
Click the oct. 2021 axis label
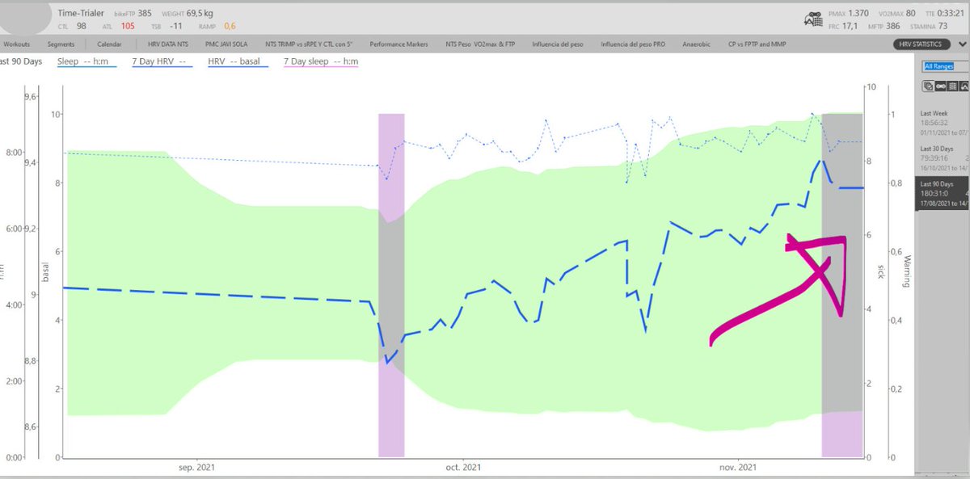point(464,467)
